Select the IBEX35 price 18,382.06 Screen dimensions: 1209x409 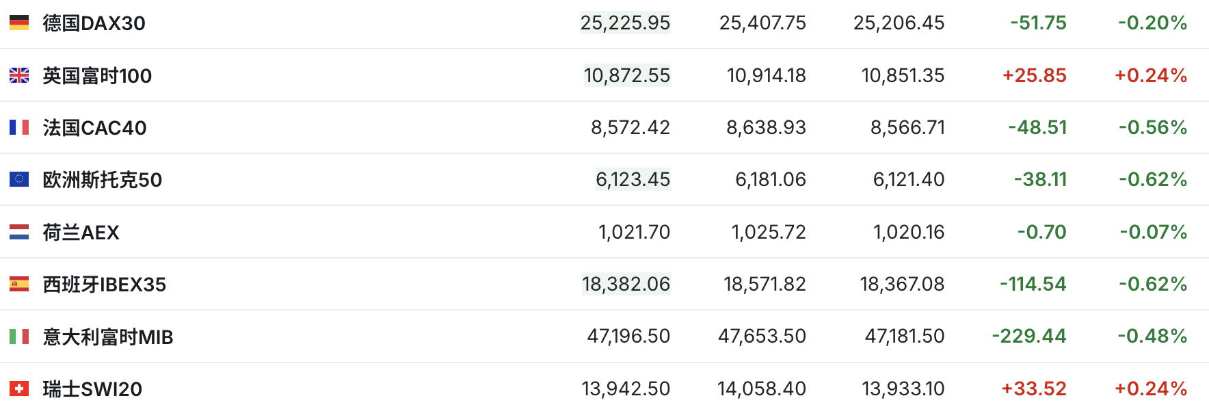[626, 284]
